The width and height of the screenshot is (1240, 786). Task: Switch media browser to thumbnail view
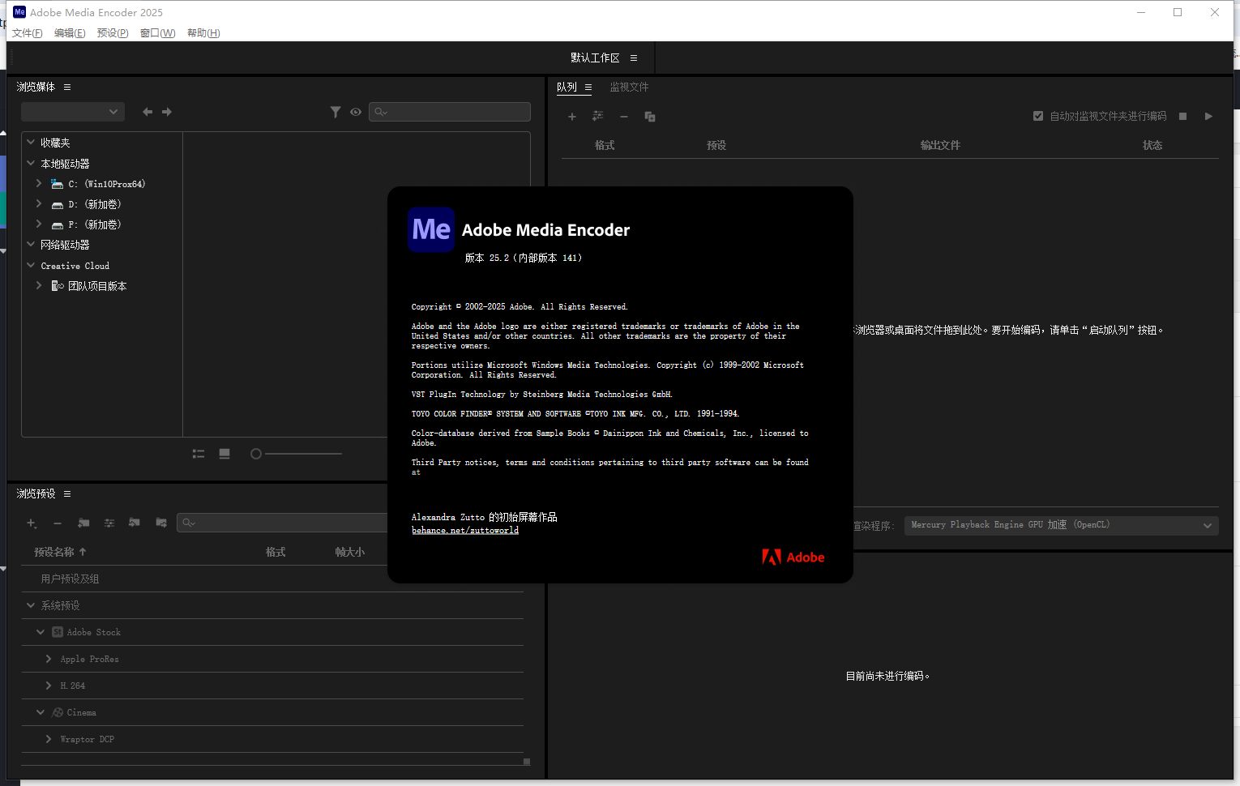point(224,454)
